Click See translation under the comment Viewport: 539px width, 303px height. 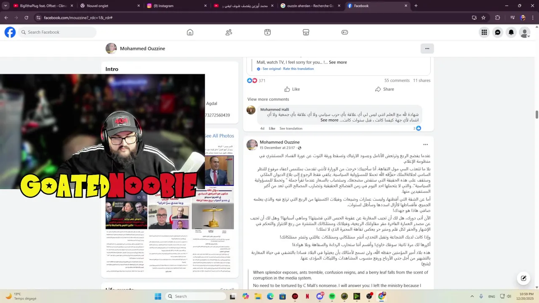click(291, 128)
